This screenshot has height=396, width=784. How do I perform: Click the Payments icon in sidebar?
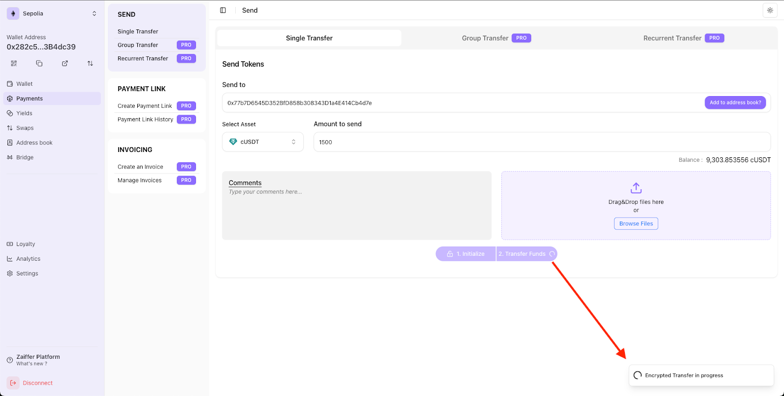[10, 99]
